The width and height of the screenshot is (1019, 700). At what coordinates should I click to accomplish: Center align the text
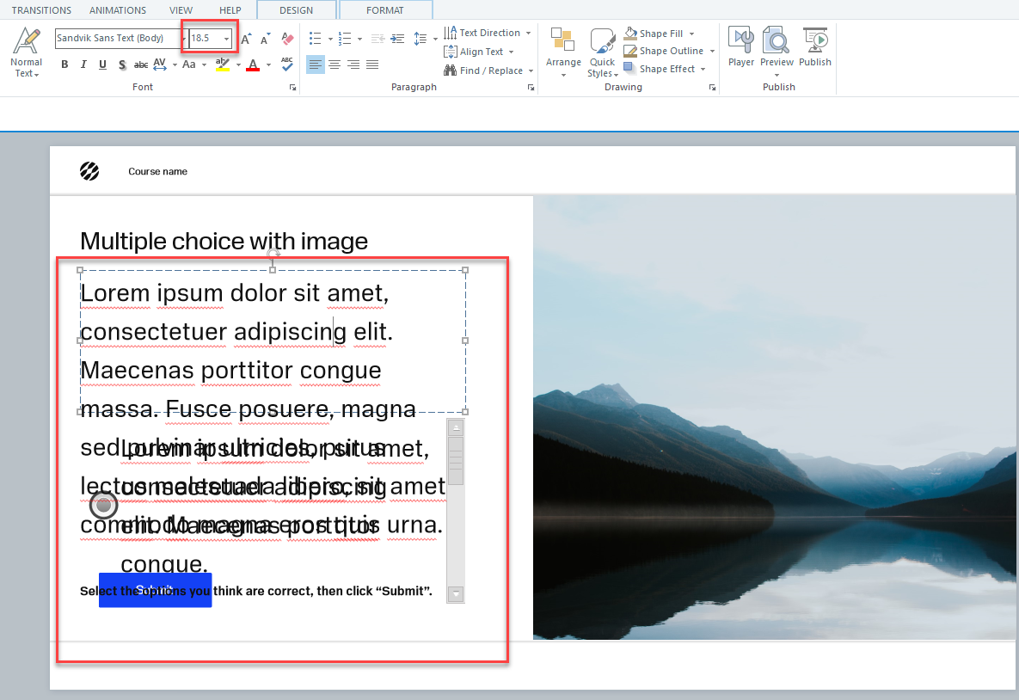pos(334,64)
